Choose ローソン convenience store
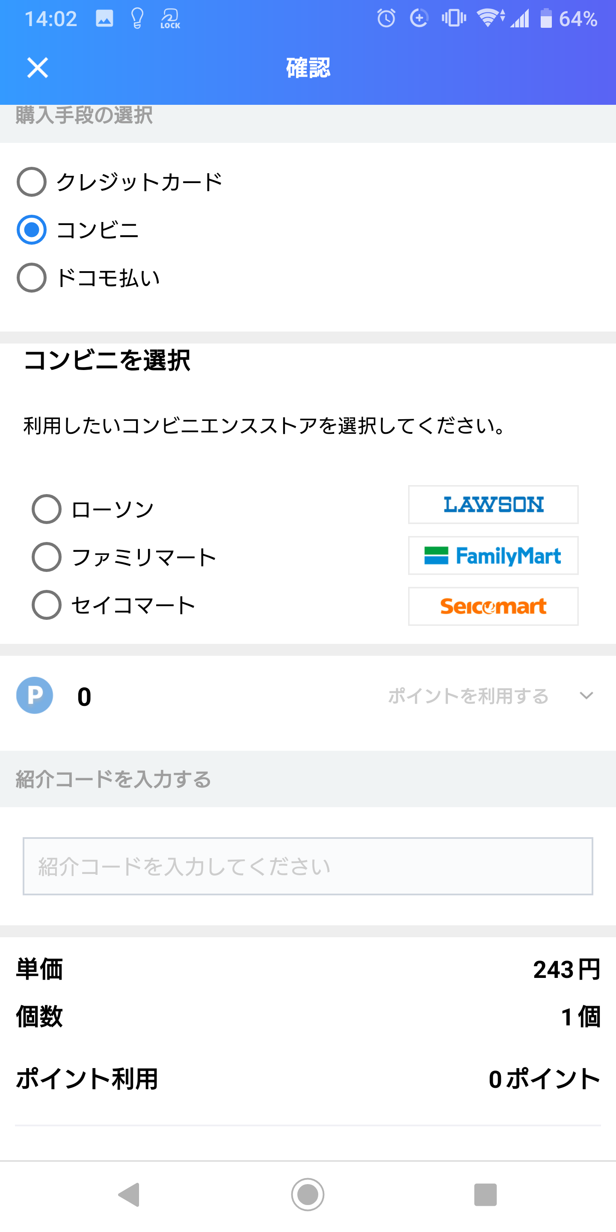The width and height of the screenshot is (616, 1232). (93, 509)
